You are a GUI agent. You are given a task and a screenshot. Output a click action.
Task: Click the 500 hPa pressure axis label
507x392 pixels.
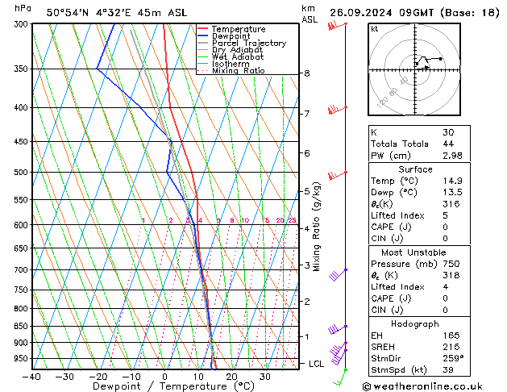coord(23,173)
